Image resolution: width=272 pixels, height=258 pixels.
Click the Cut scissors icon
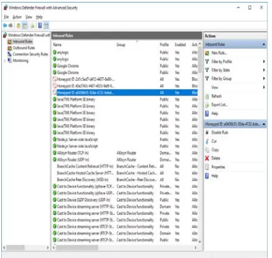pyautogui.click(x=207, y=141)
